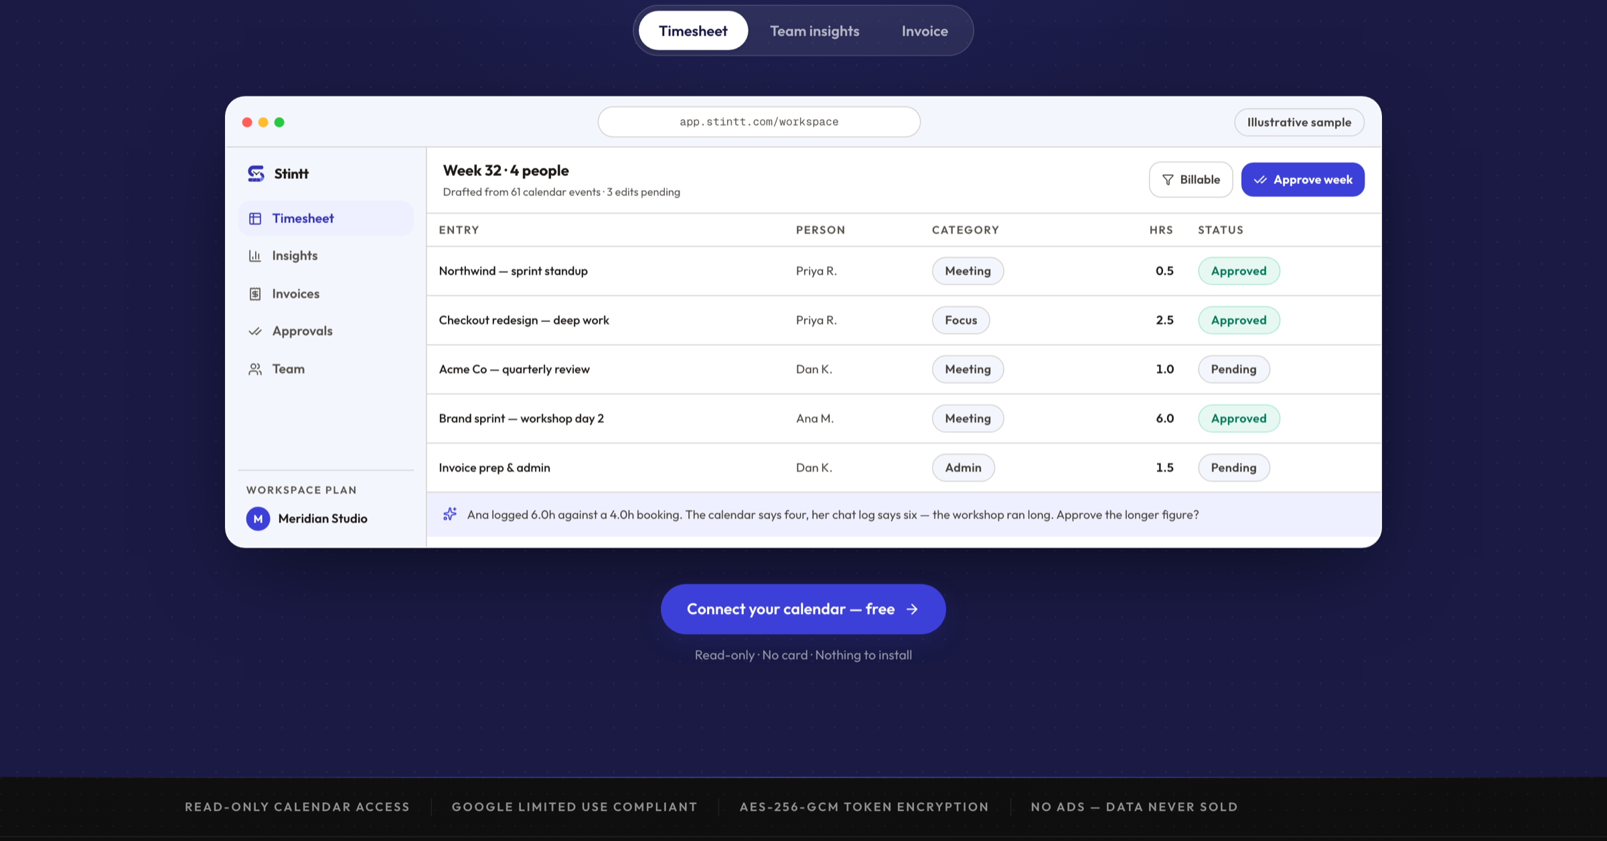Click Meridian Studio workspace name
Viewport: 1607px width, 841px height.
tap(323, 518)
